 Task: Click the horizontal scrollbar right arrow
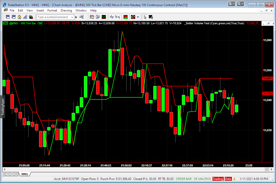pyautogui.click(x=271, y=169)
